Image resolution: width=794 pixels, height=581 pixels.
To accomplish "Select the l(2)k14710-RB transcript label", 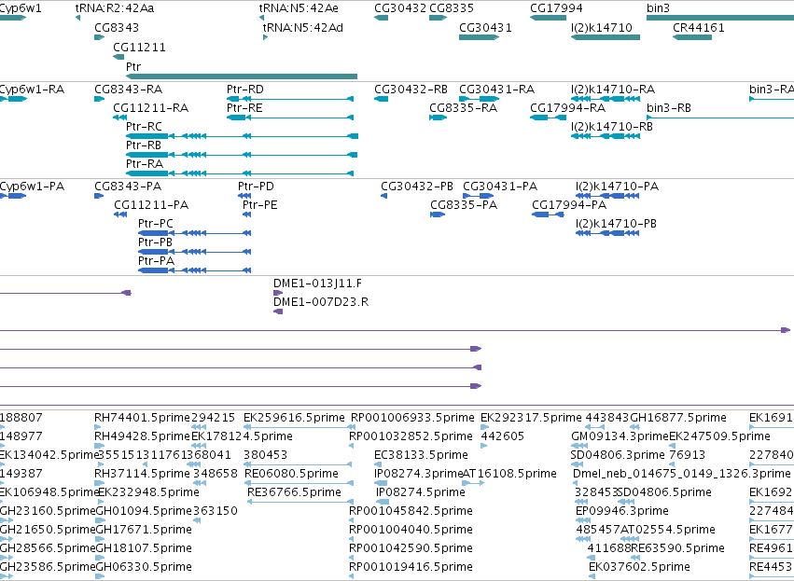I will 612,127.
